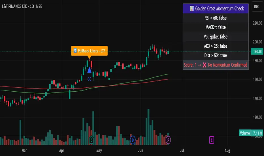Click the dividend D marker near June
Screen dimensions: 264x156
point(133,140)
